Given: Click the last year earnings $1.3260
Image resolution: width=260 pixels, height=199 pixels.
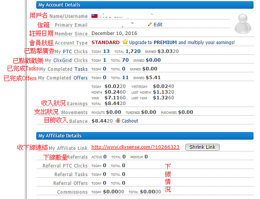Looking at the screenshot, I should (x=163, y=98).
